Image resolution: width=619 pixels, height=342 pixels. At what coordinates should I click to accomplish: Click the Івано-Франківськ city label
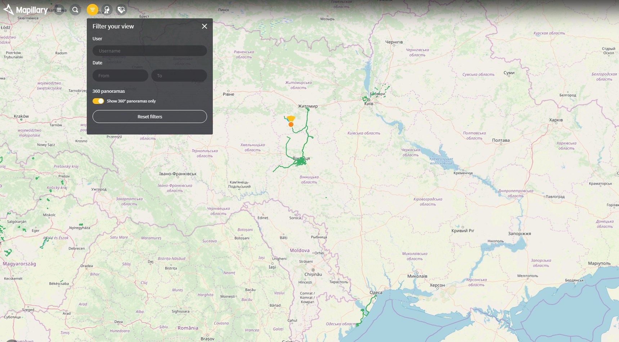pos(178,174)
